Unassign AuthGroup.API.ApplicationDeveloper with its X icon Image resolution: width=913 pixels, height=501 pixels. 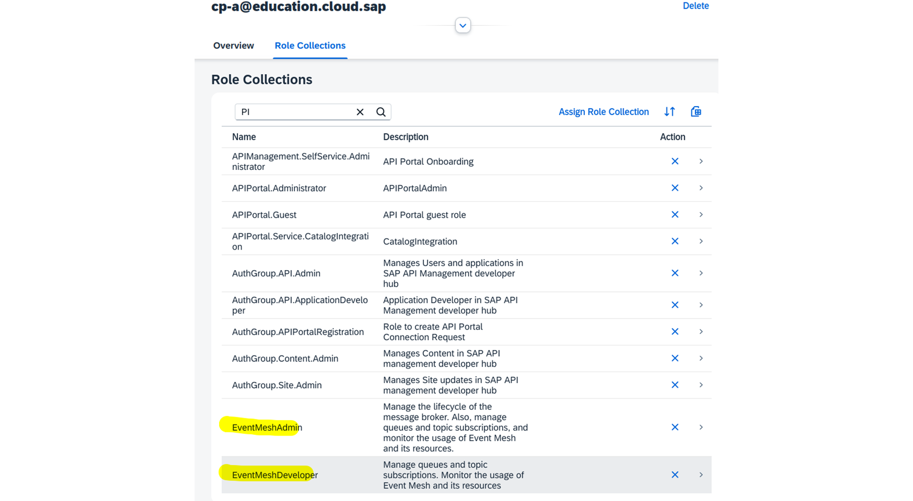(674, 305)
